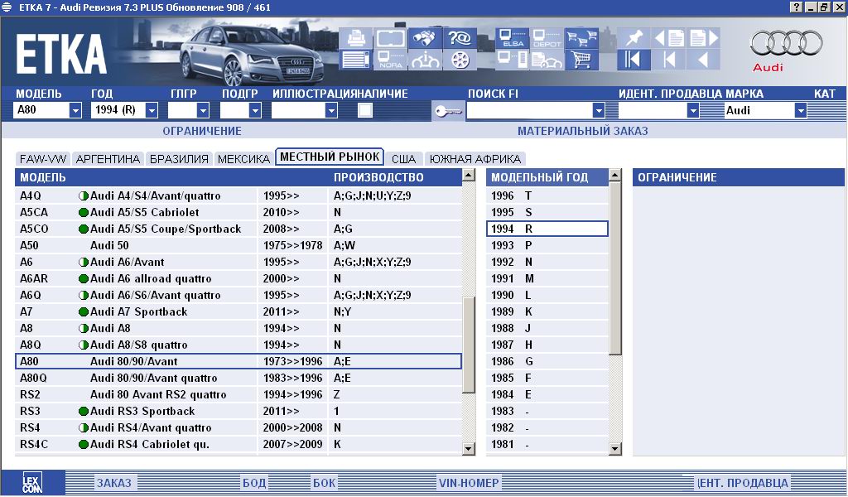848x497 pixels.
Task: Select the RS2 Audi 80 Avant RS2 row
Action: click(238, 395)
